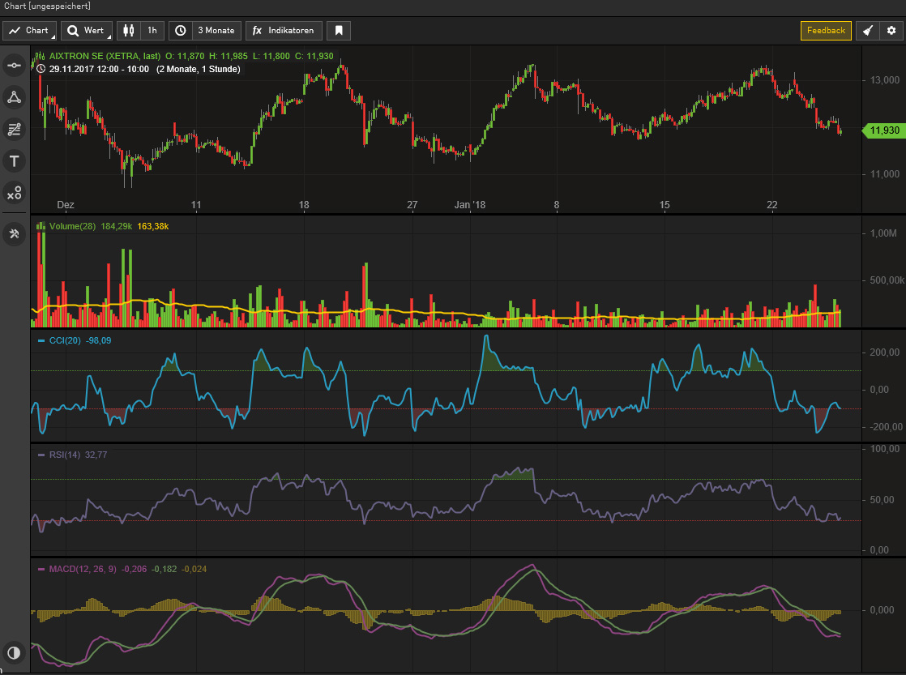Viewport: 906px width, 675px height.
Task: Click the broom clean-up icon
Action: coord(867,31)
